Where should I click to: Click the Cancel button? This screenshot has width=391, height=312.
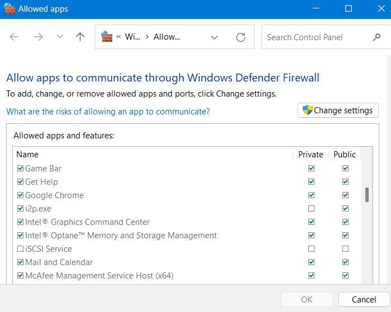point(364,299)
